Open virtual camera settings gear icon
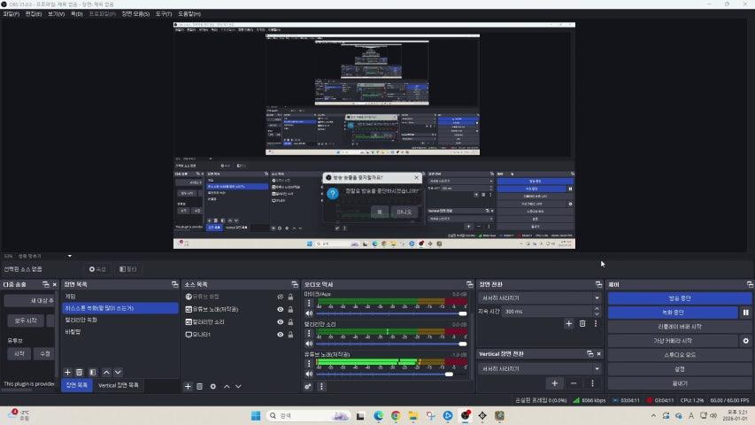The image size is (755, 425). [x=745, y=340]
